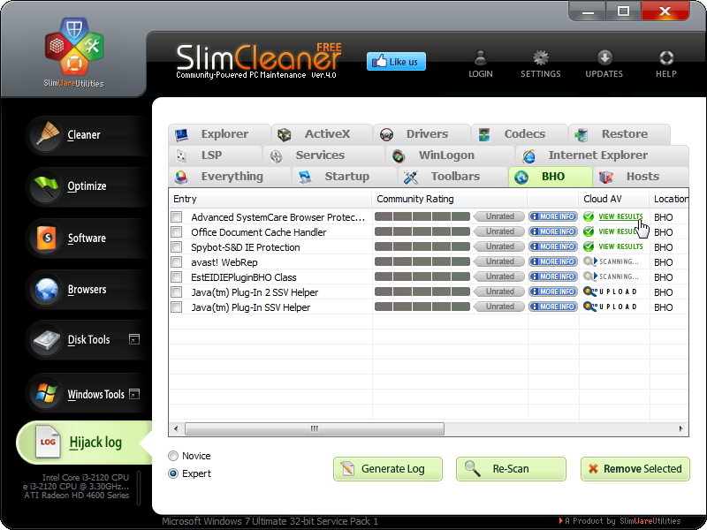This screenshot has width=707, height=530.
Task: Click the scroll left arrow of list
Action: [176, 428]
